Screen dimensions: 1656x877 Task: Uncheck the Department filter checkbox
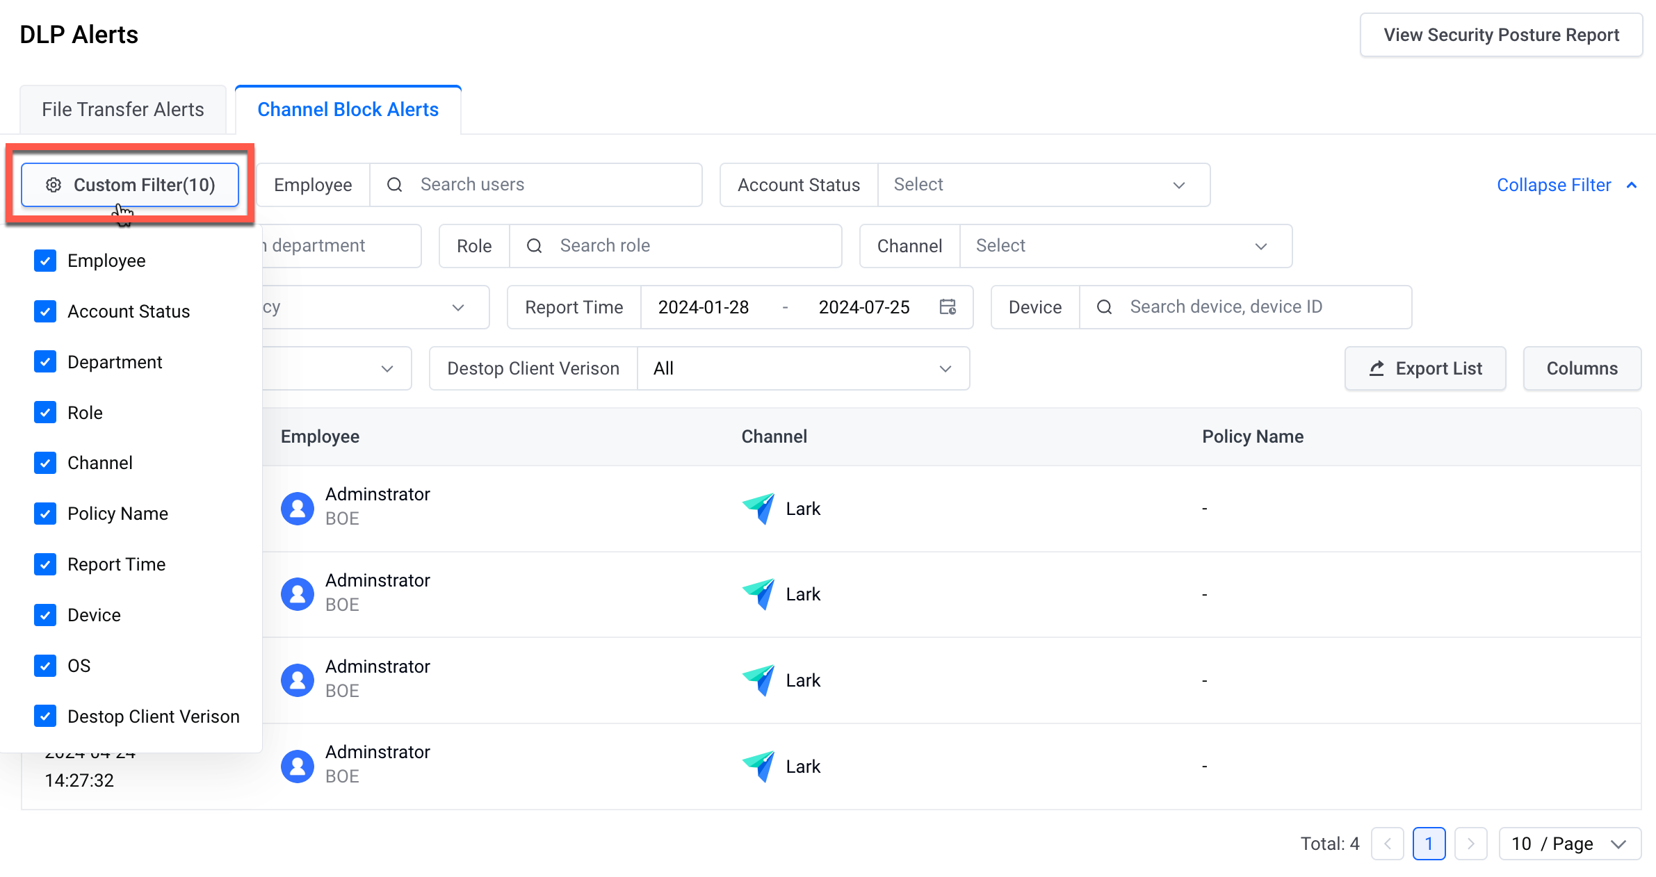pos(45,362)
